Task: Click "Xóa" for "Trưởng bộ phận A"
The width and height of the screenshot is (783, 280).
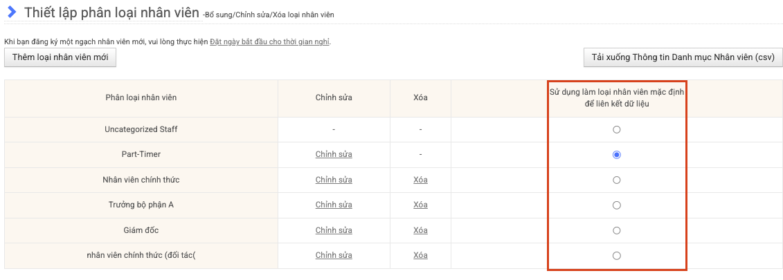Action: click(x=420, y=205)
